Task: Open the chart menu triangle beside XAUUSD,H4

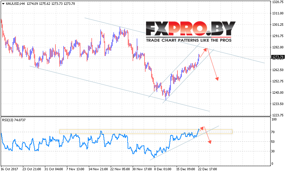Action: pos(3,4)
